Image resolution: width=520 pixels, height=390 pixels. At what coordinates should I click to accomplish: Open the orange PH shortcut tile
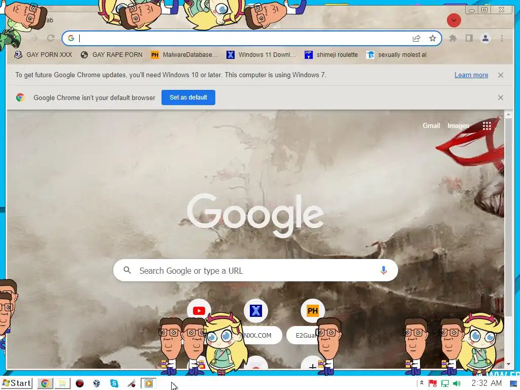click(x=312, y=311)
